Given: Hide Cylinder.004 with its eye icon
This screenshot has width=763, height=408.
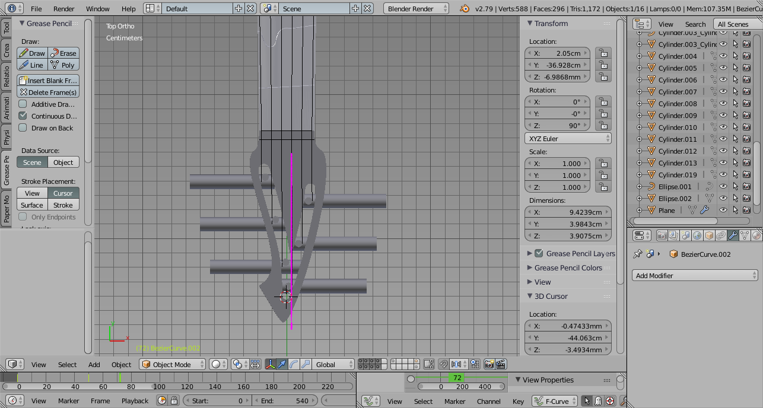Looking at the screenshot, I should (723, 56).
